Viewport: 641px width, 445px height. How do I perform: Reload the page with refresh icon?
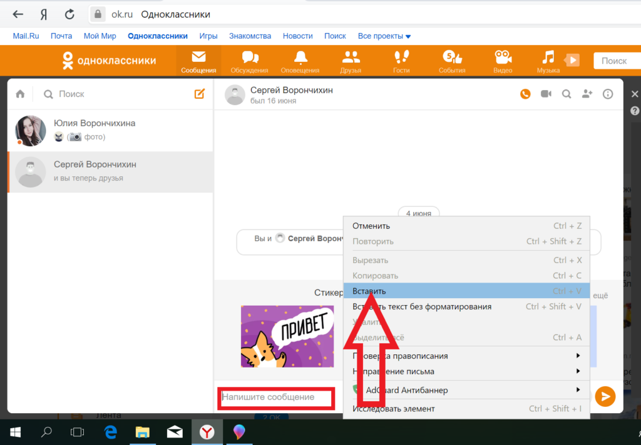[69, 14]
